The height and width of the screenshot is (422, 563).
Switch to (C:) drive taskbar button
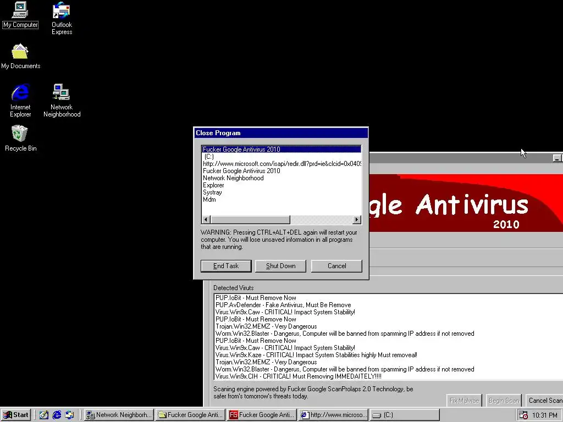click(x=405, y=415)
